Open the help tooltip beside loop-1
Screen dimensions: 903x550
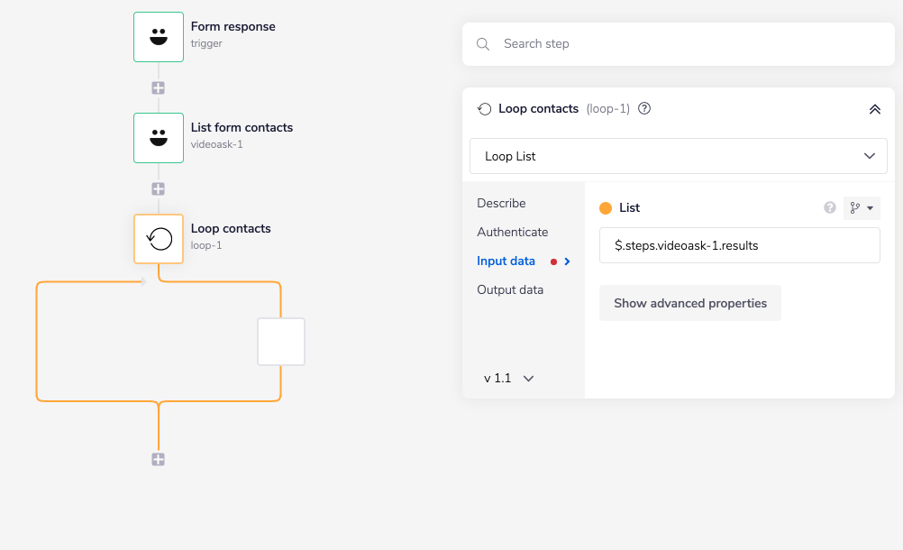pos(644,108)
